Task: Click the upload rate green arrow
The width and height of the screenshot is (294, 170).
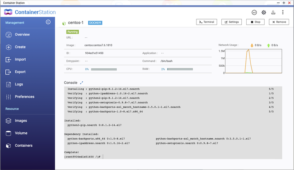Action: click(x=269, y=46)
